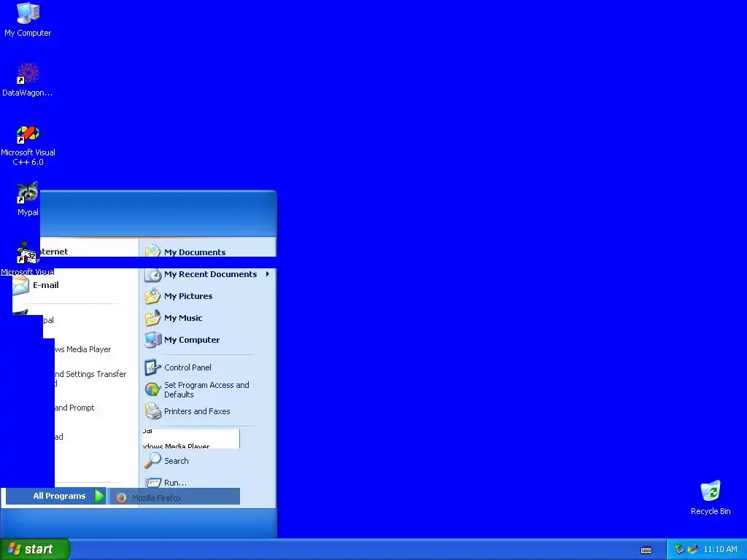Open My Computer desktop icon
747x560 pixels.
point(28,20)
